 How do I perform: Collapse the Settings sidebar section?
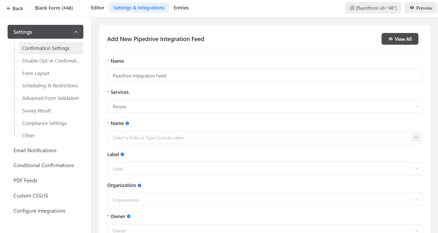point(76,32)
